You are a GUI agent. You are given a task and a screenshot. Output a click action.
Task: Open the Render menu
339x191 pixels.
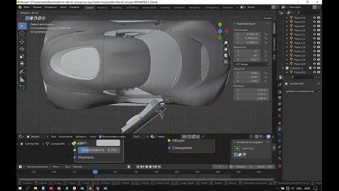coord(51,7)
